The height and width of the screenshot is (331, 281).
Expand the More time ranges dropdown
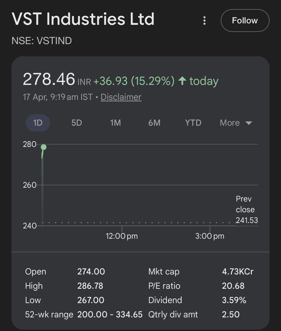(236, 123)
